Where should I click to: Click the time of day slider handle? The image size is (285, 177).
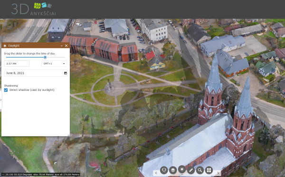[x=45, y=57]
